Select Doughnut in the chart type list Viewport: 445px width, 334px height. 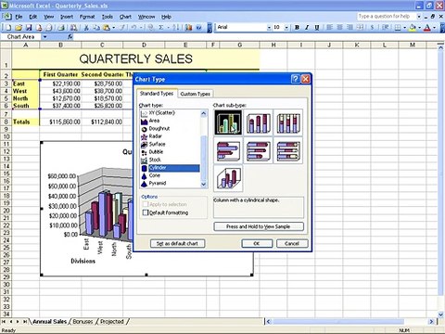point(170,128)
